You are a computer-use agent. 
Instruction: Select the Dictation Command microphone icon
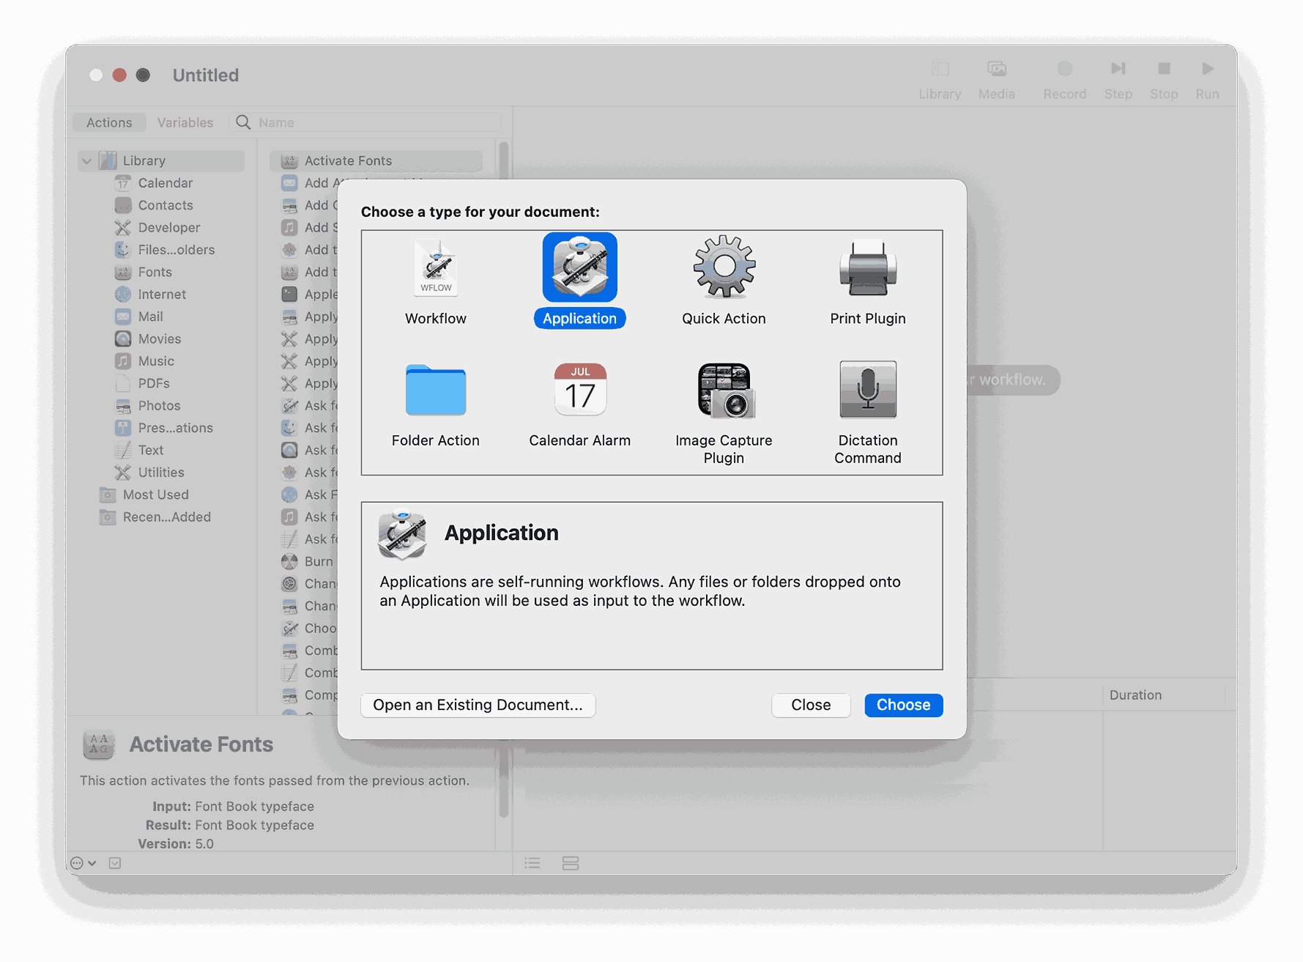(x=868, y=390)
